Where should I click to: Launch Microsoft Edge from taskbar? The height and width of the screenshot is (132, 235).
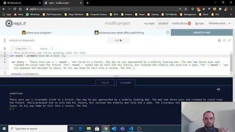coord(80,129)
